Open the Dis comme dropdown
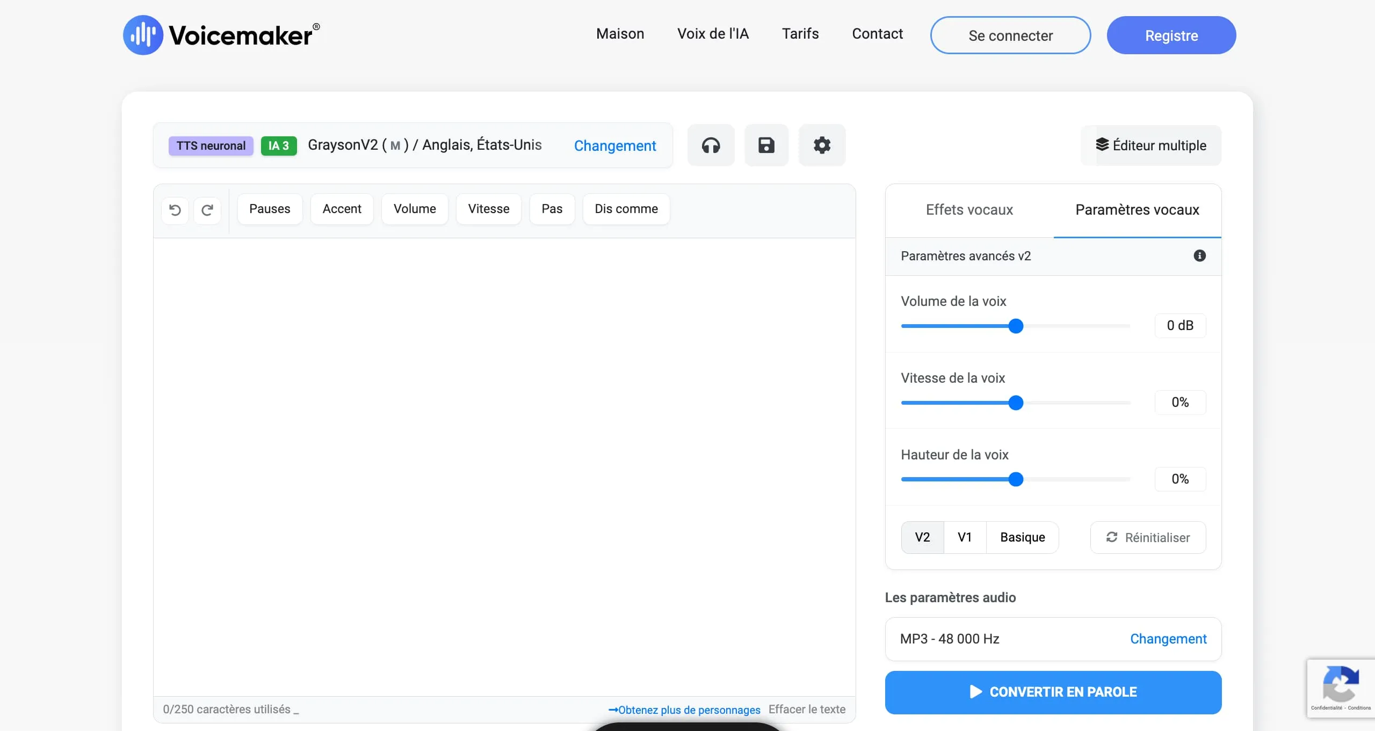This screenshot has width=1375, height=731. (626, 209)
